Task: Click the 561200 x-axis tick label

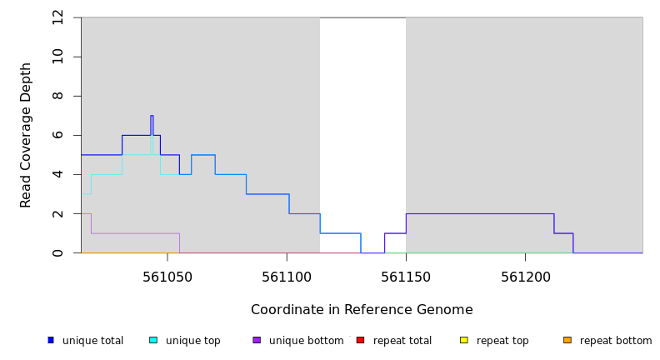Action: [525, 277]
